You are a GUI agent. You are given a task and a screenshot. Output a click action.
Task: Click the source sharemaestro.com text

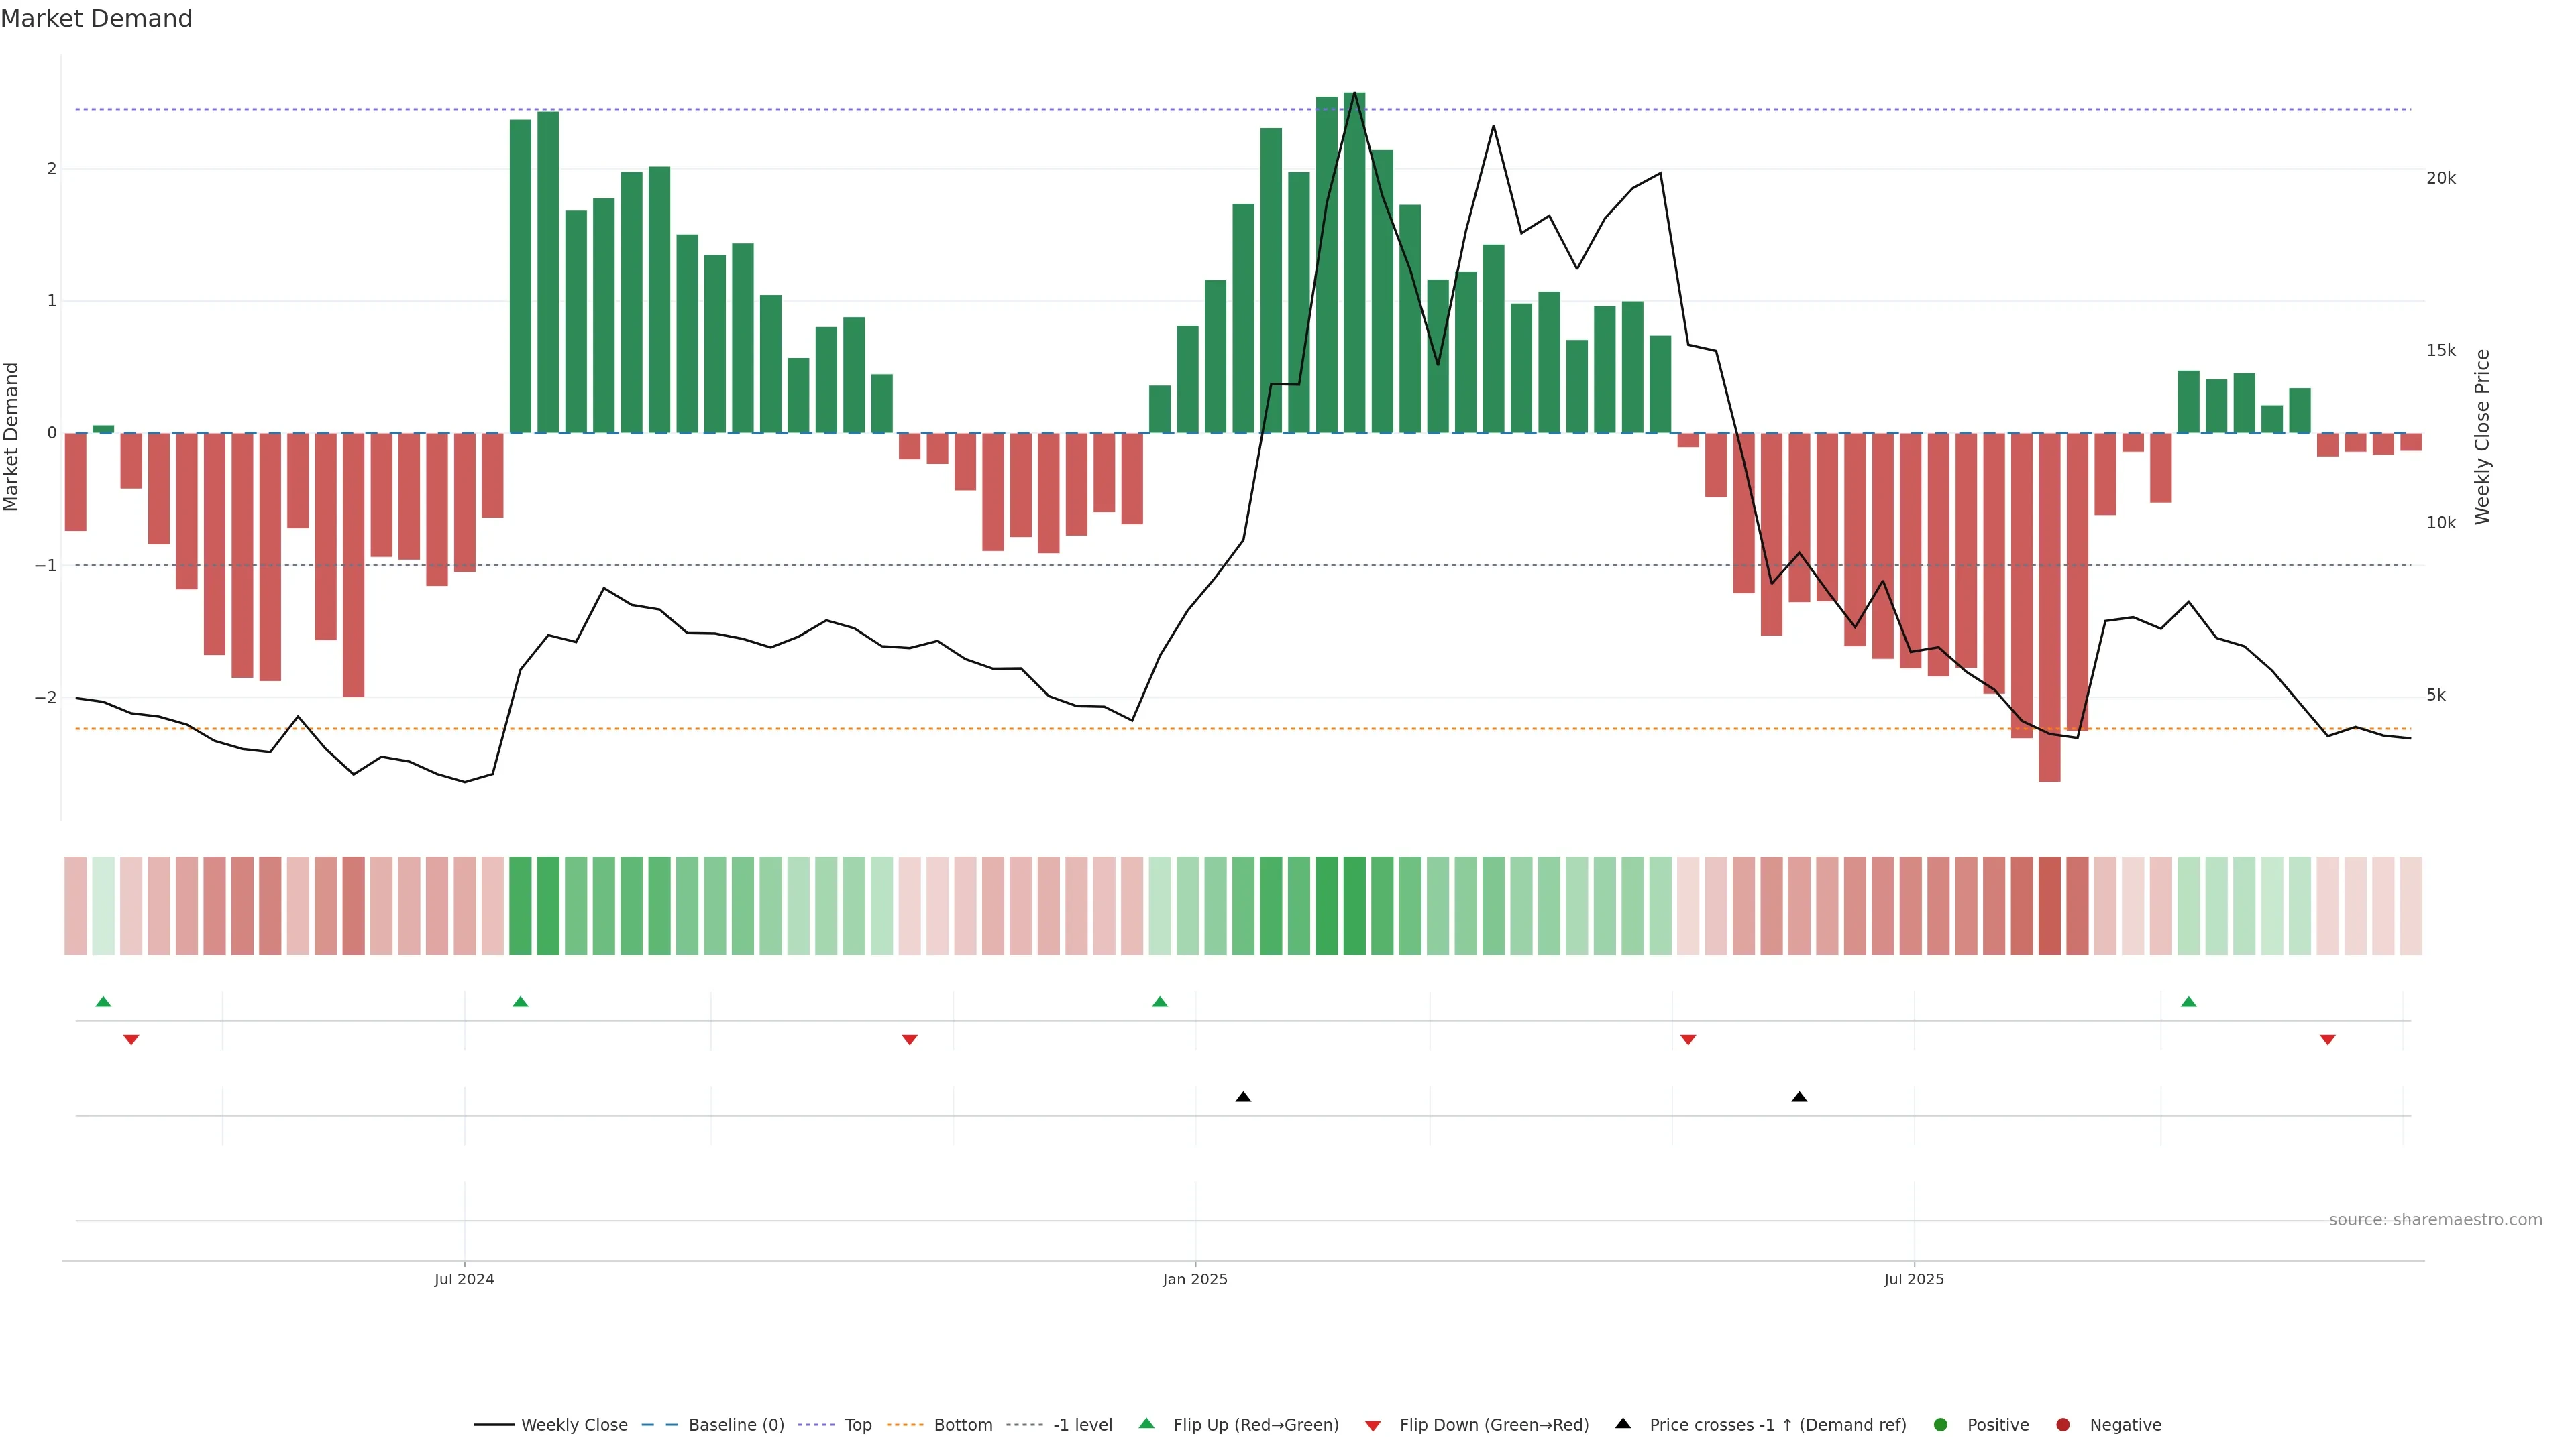pyautogui.click(x=2435, y=1219)
